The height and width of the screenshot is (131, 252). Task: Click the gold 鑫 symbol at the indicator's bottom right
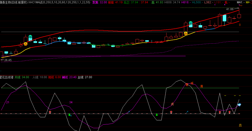240,125
